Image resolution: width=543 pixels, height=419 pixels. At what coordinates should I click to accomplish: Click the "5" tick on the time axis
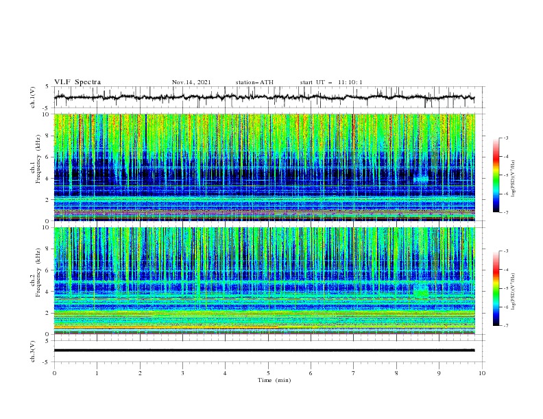coord(268,373)
